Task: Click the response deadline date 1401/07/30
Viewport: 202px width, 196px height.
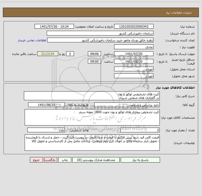Action: pyautogui.click(x=134, y=54)
